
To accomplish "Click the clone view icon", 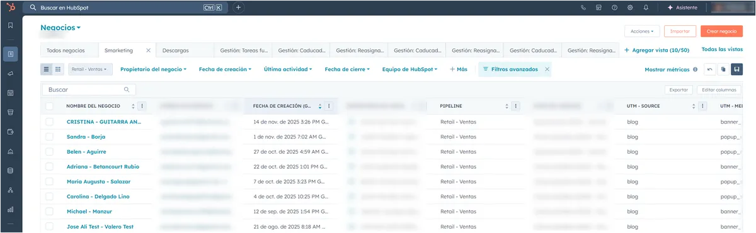I will pyautogui.click(x=723, y=69).
